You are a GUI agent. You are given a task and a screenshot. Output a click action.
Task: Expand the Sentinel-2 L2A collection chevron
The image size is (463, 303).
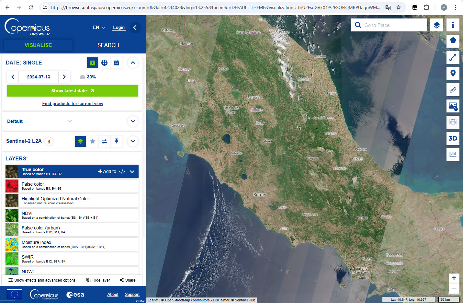(133, 141)
